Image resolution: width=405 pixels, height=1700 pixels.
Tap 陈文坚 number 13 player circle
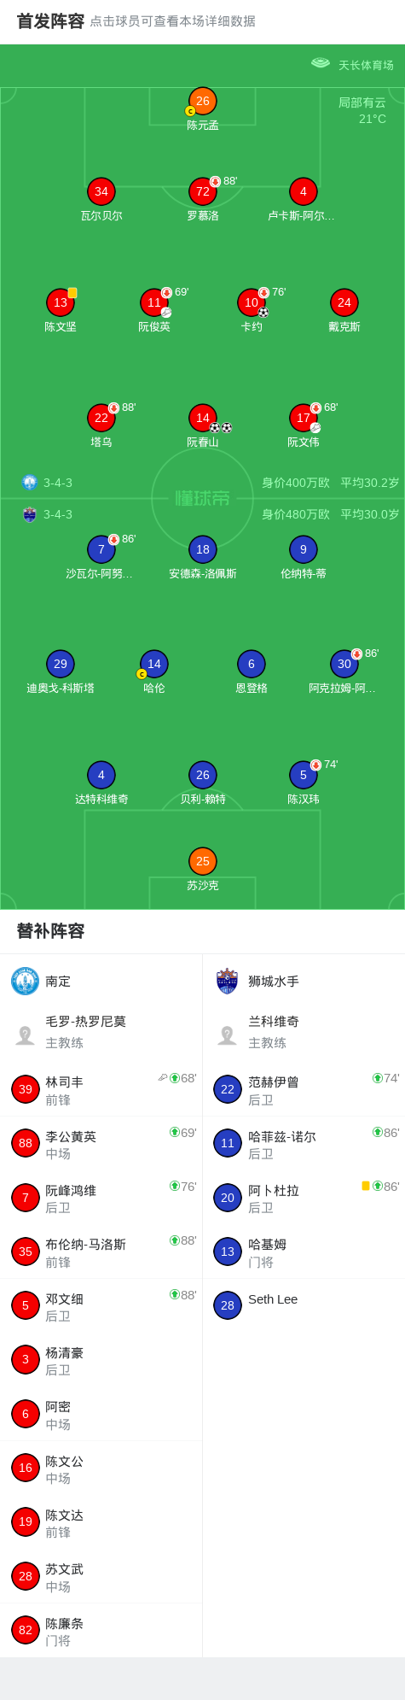point(61,302)
